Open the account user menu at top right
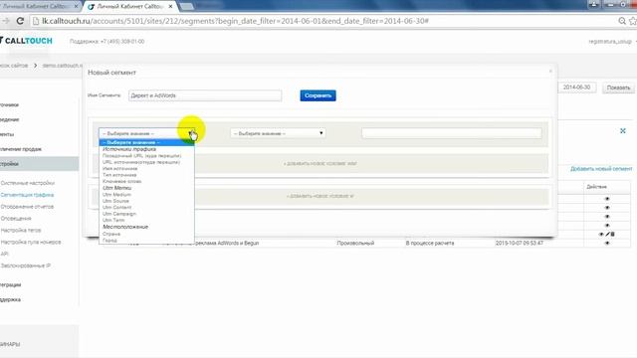Viewport: 637px width, 358px height. 611,42
